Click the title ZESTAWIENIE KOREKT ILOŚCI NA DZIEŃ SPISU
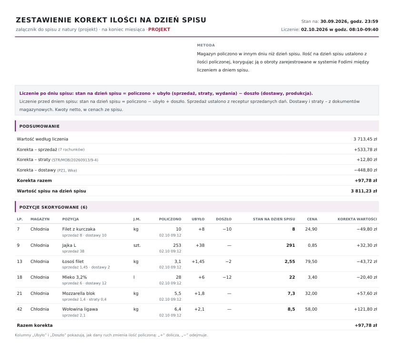The height and width of the screenshot is (343, 394). 111,20
